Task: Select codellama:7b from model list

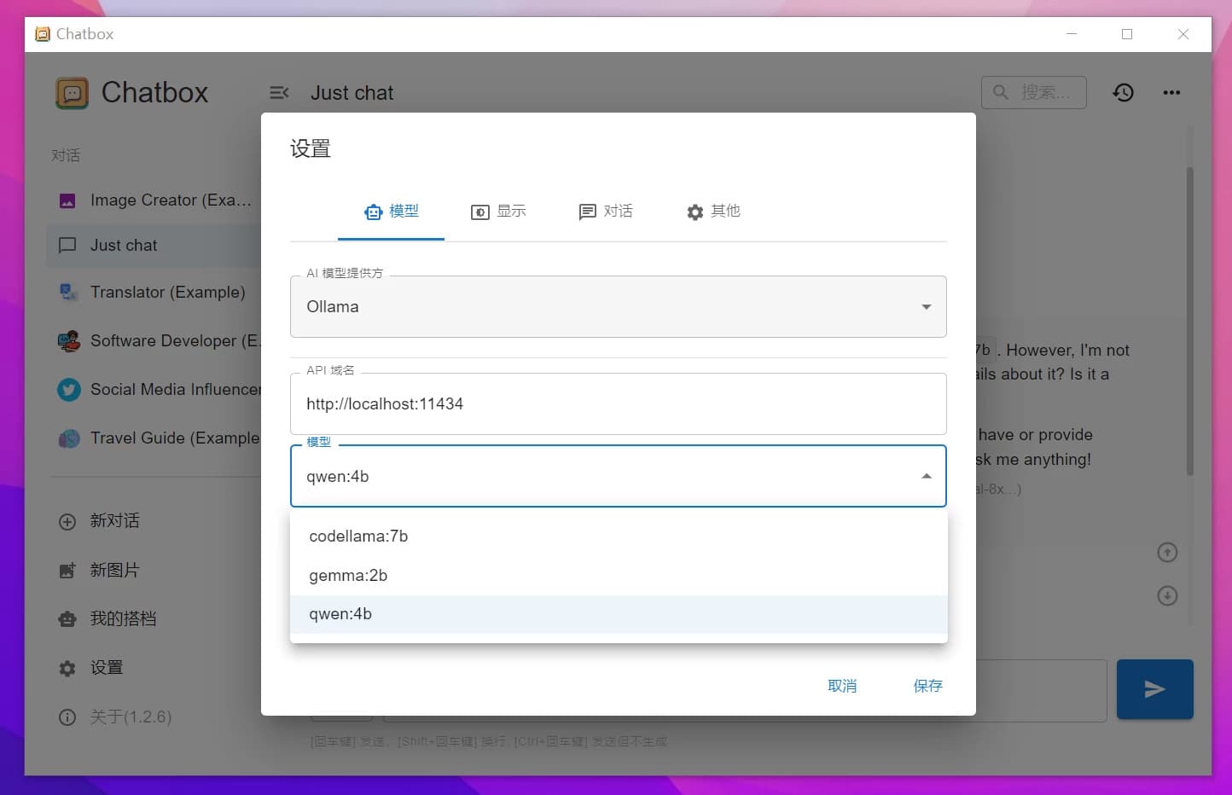Action: (x=619, y=537)
